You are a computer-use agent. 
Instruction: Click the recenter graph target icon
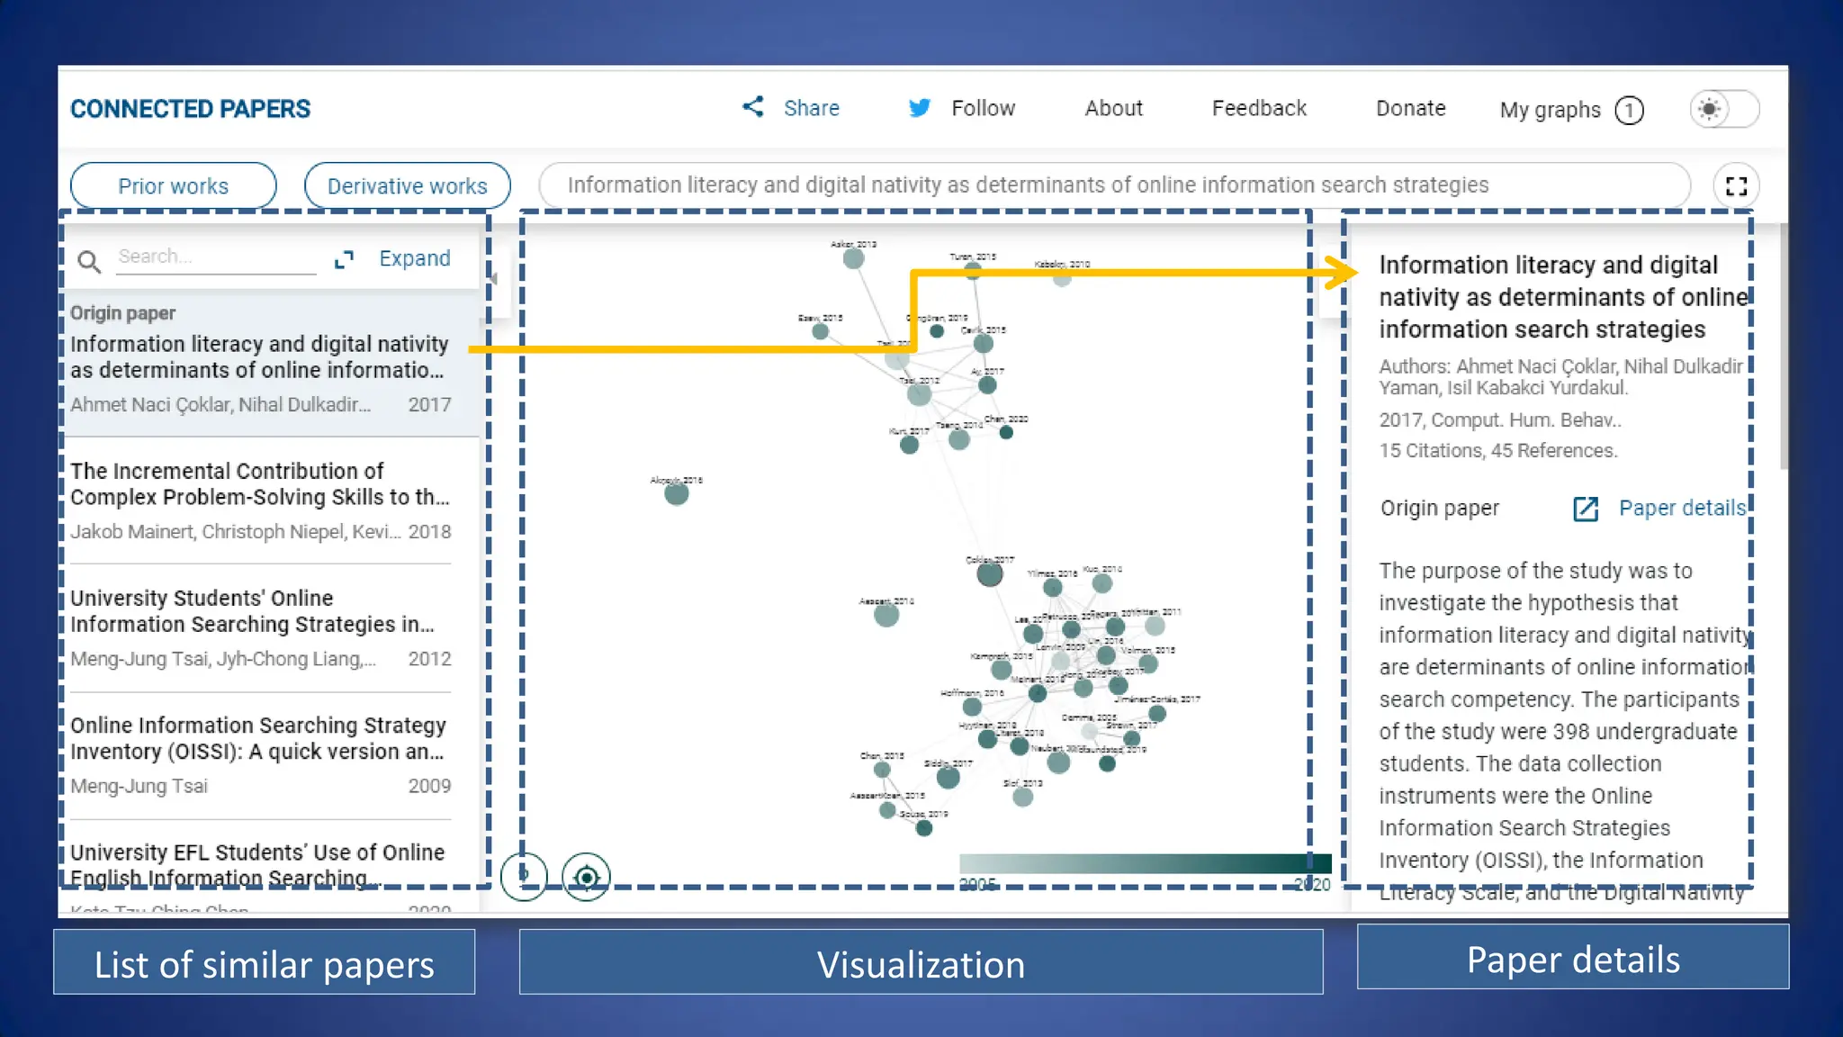[x=586, y=877]
